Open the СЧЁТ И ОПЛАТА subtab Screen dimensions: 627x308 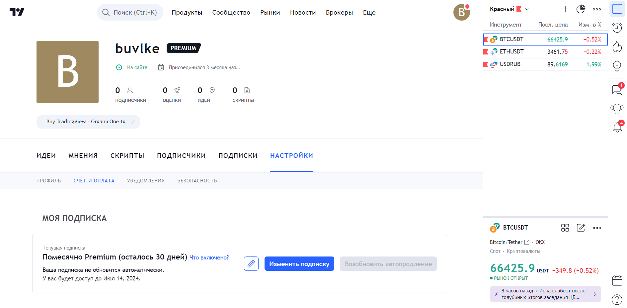[x=94, y=181]
